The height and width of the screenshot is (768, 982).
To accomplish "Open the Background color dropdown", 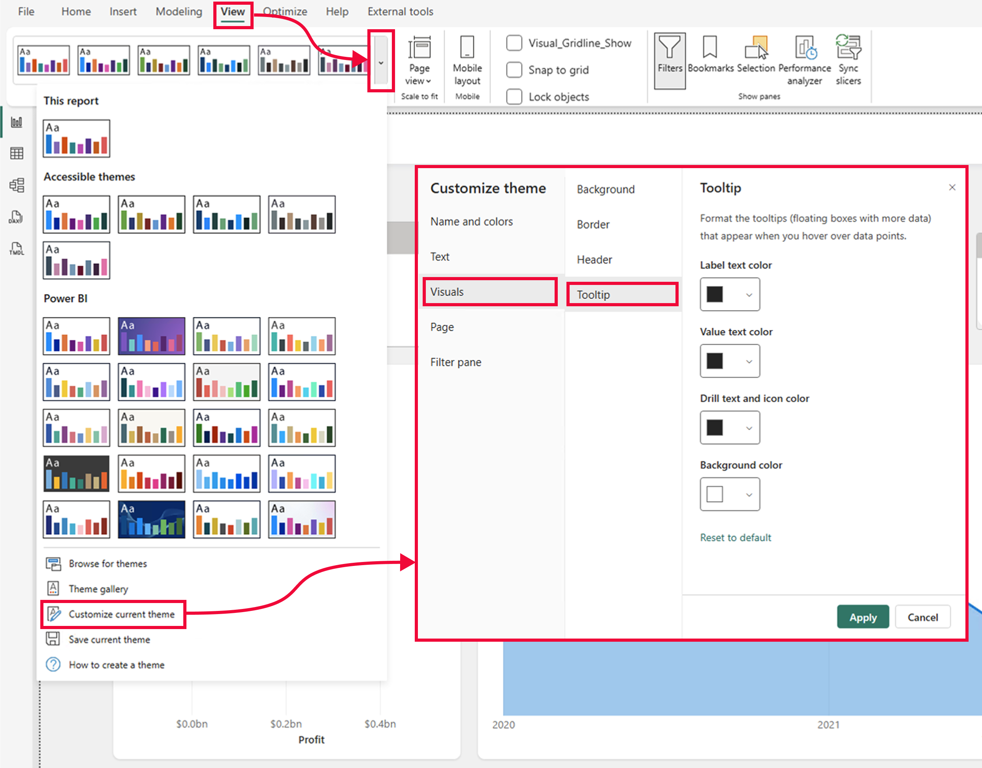I will pyautogui.click(x=749, y=494).
